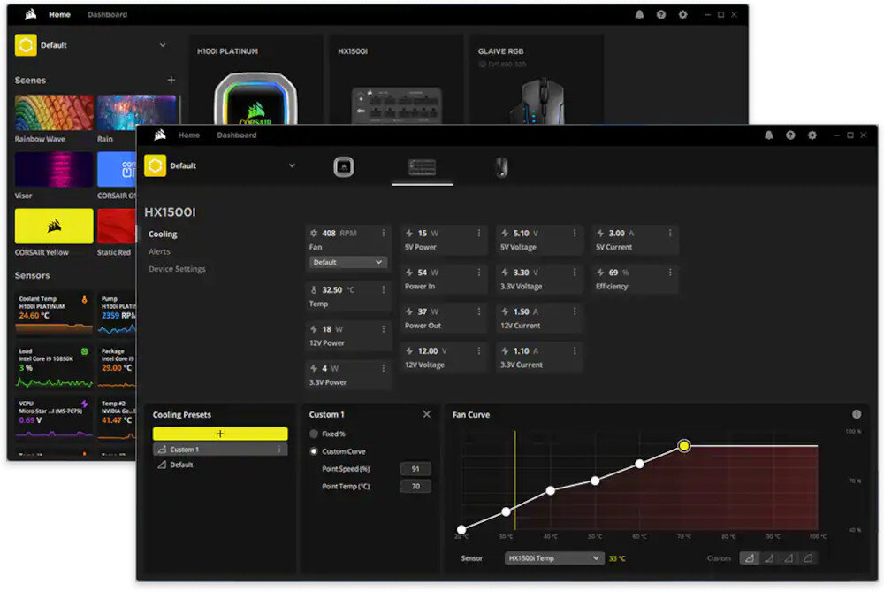884x592 pixels.
Task: Open the options menu on the Power In tile
Action: pos(478,273)
